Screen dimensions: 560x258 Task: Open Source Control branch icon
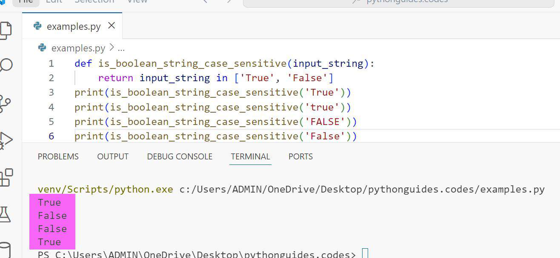(x=5, y=103)
